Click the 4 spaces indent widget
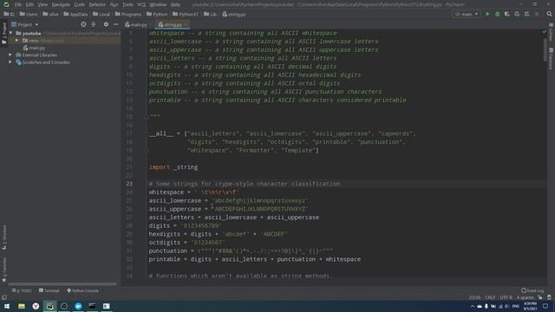The image size is (555, 312). coord(525,297)
